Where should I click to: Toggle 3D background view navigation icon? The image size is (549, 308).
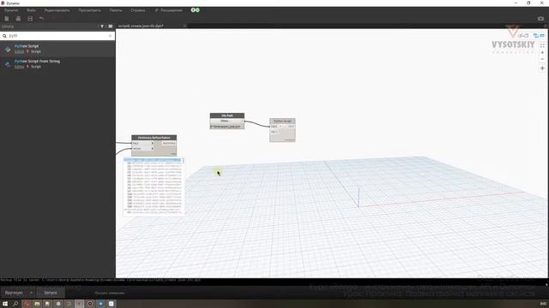[x=539, y=35]
